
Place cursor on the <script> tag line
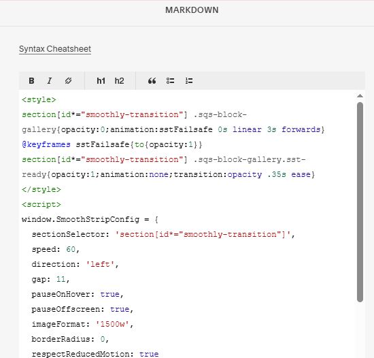pyautogui.click(x=41, y=204)
